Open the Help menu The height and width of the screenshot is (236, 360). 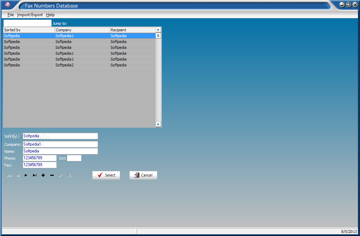50,15
